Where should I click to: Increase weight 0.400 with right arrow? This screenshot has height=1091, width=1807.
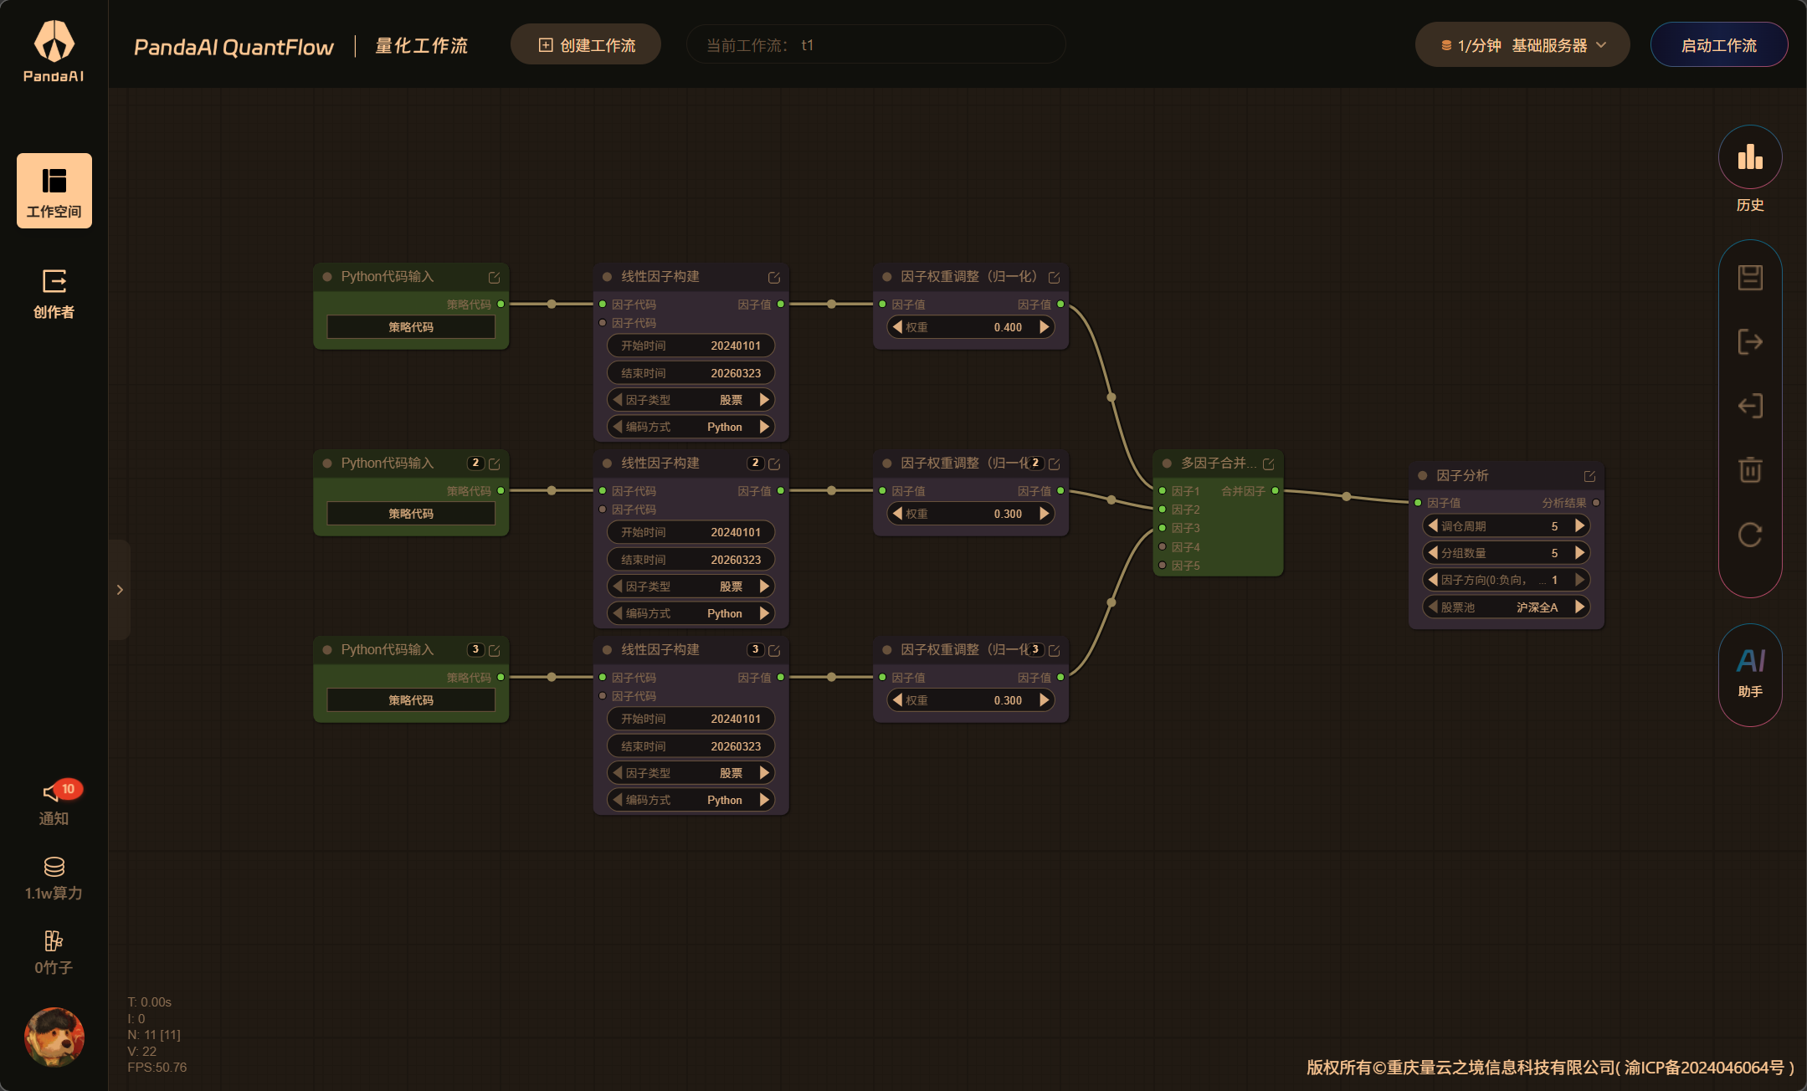1044,327
